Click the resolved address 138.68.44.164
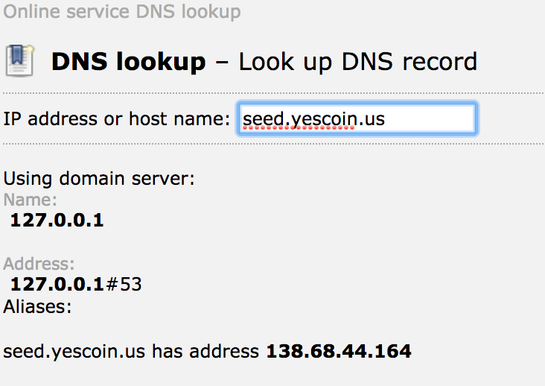The height and width of the screenshot is (386, 545). tap(339, 351)
